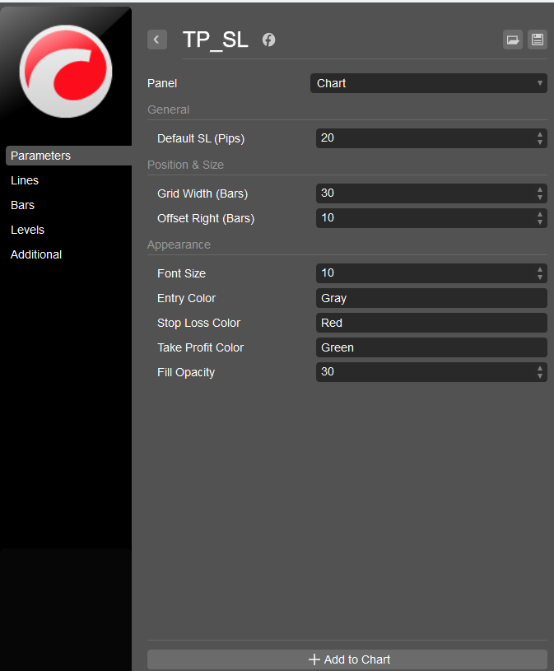Click the Add to Chart button
This screenshot has height=671, width=554.
coord(347,659)
